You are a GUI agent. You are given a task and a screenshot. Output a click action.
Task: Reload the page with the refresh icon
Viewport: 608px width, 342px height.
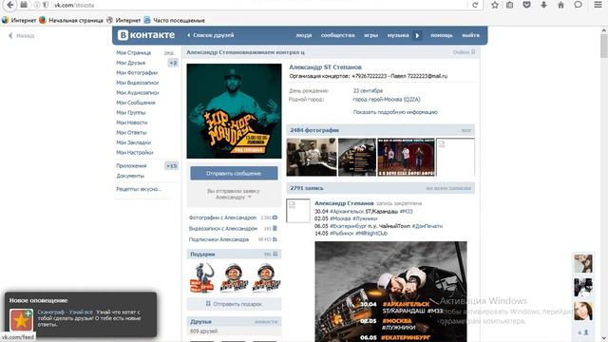475,5
